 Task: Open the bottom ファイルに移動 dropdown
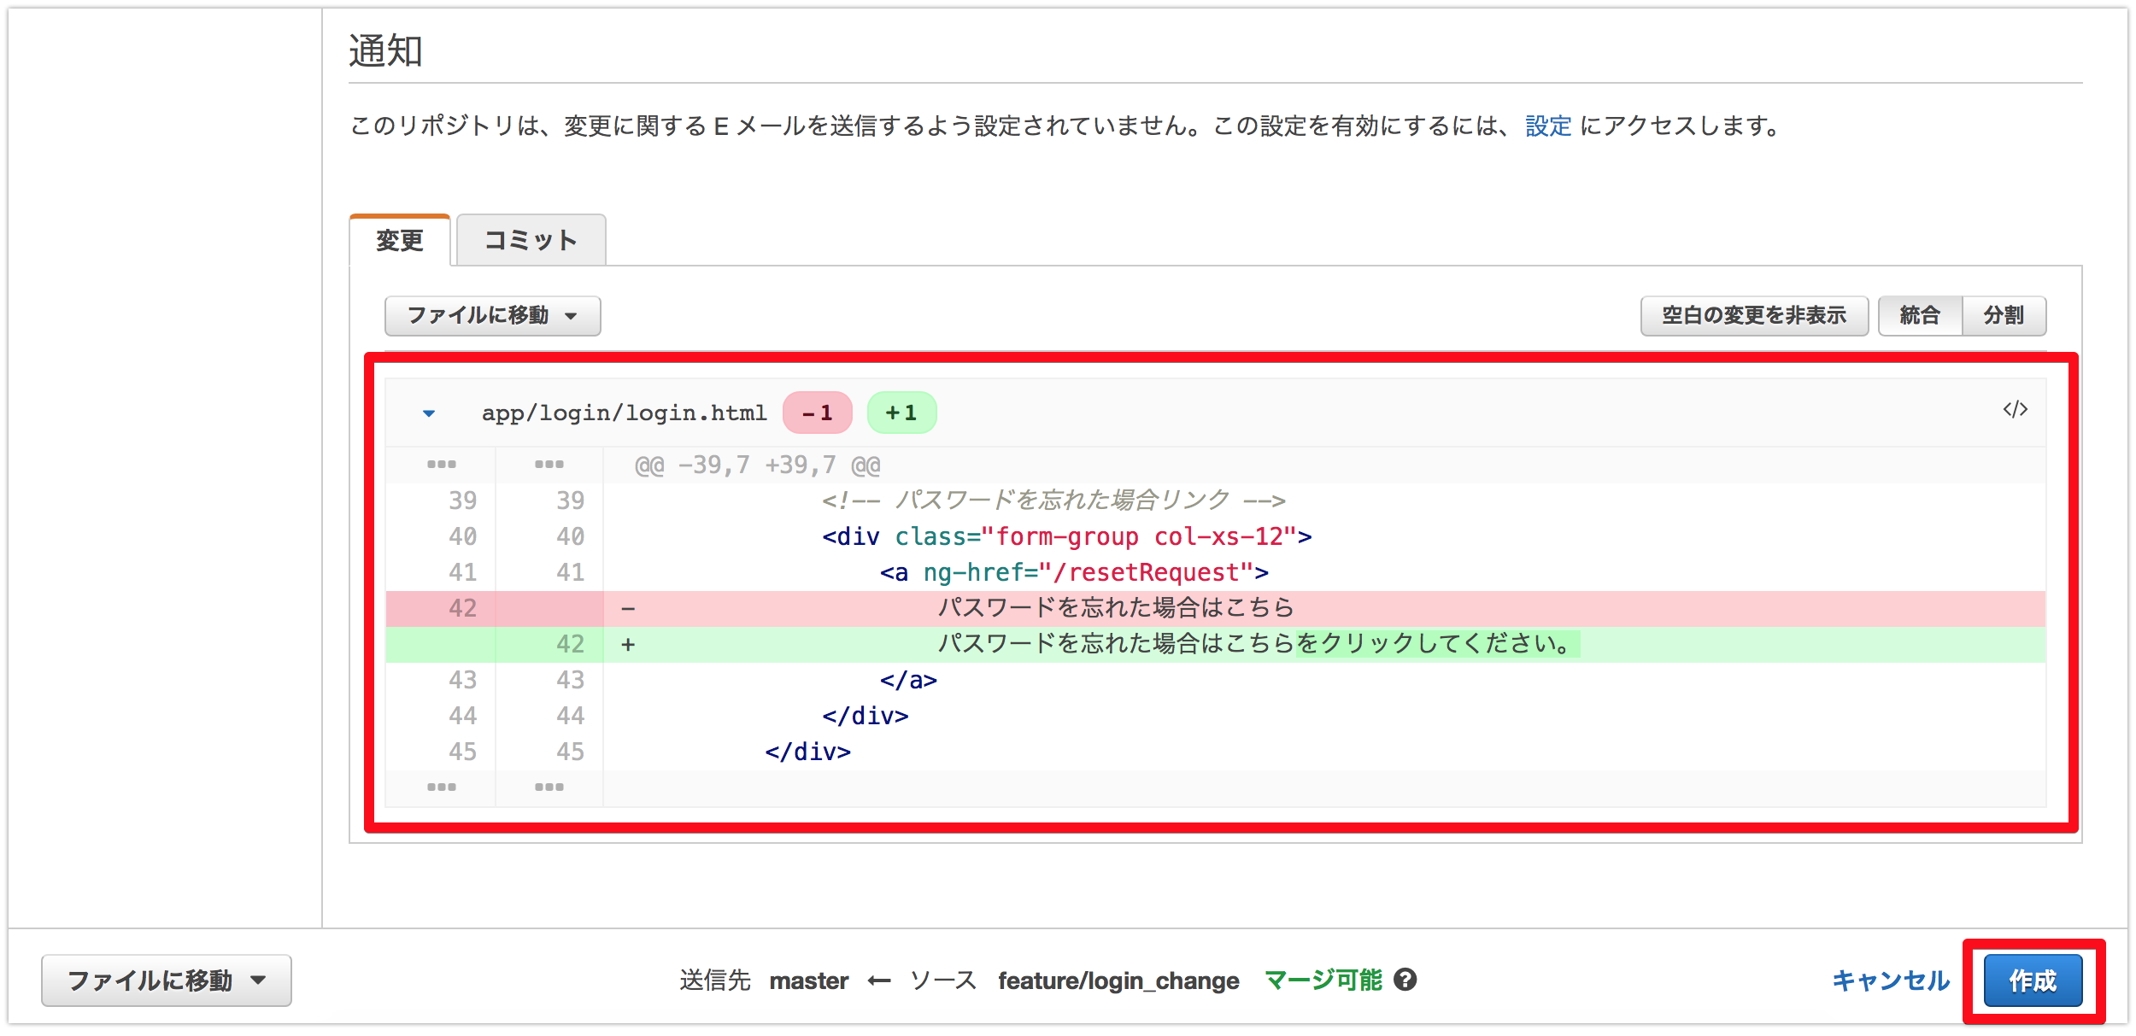tap(166, 980)
